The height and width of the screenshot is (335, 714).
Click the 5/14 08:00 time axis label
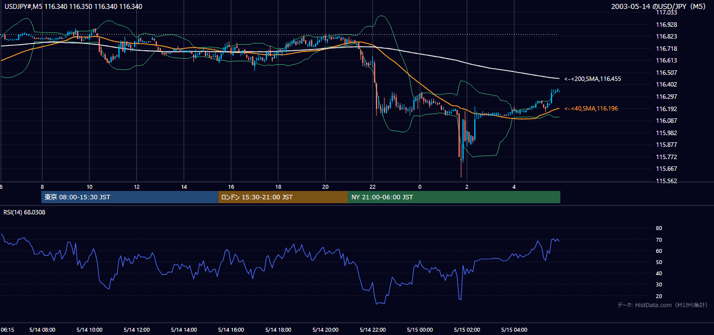pos(42,330)
